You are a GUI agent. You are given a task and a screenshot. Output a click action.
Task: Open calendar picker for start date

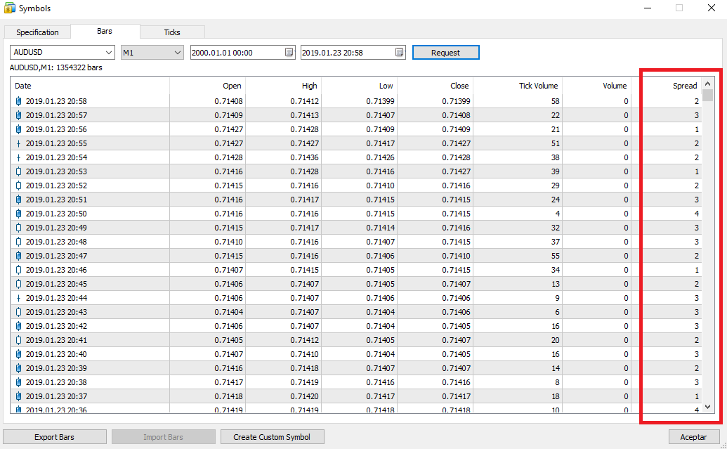pyautogui.click(x=289, y=53)
